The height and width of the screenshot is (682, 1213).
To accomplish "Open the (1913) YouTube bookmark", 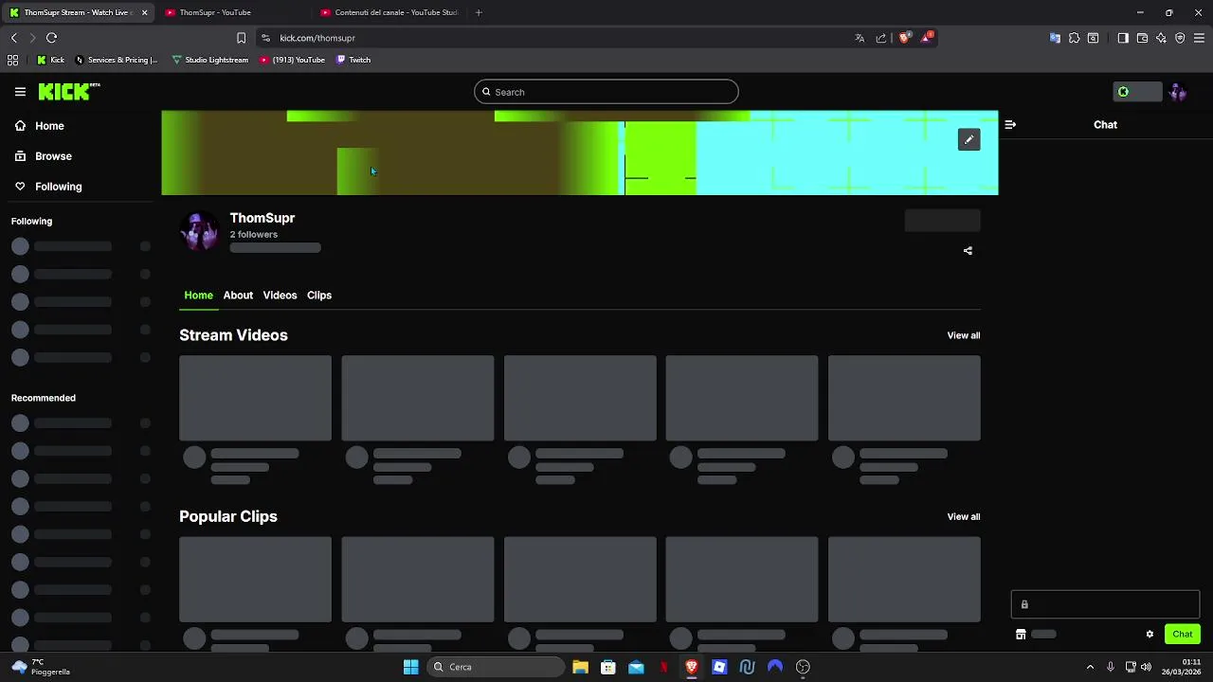I will (292, 60).
